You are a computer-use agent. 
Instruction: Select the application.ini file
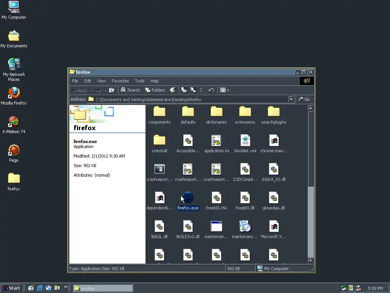pyautogui.click(x=217, y=144)
